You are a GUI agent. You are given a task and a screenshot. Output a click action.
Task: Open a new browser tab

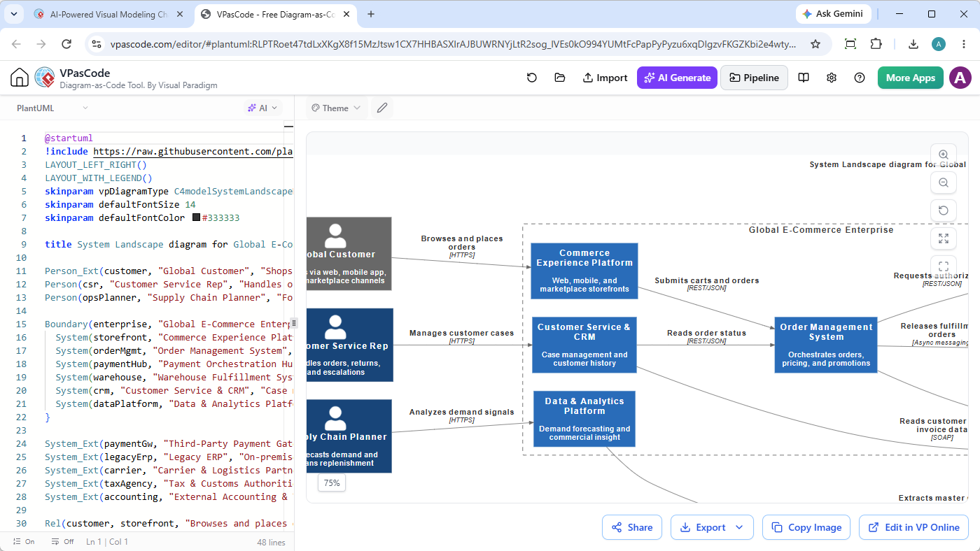point(371,14)
